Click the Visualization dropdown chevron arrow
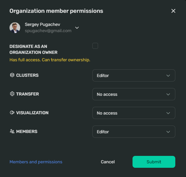The image size is (186, 177). (168, 113)
